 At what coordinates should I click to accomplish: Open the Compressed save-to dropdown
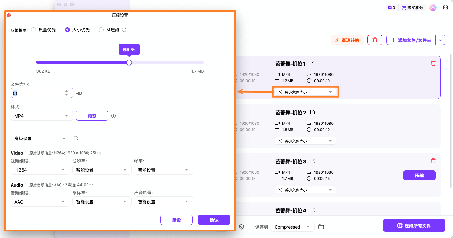(292, 226)
